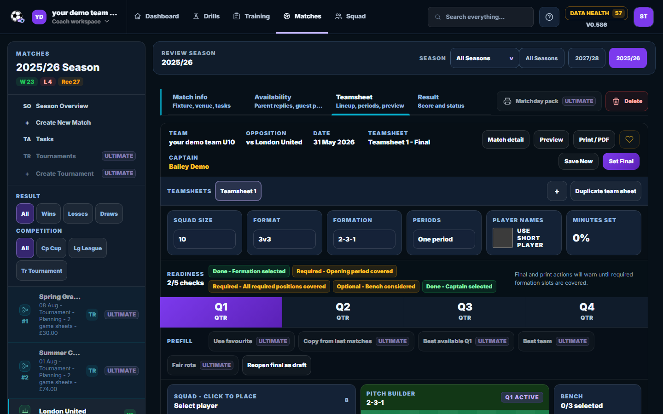The width and height of the screenshot is (663, 414).
Task: Click Print / PDF
Action: pos(594,139)
